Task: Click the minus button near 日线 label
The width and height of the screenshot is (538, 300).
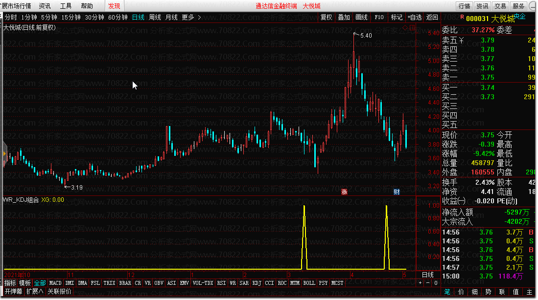Action: pos(428,283)
